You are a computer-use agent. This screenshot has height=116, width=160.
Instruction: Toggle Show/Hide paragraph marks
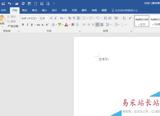pos(130,18)
